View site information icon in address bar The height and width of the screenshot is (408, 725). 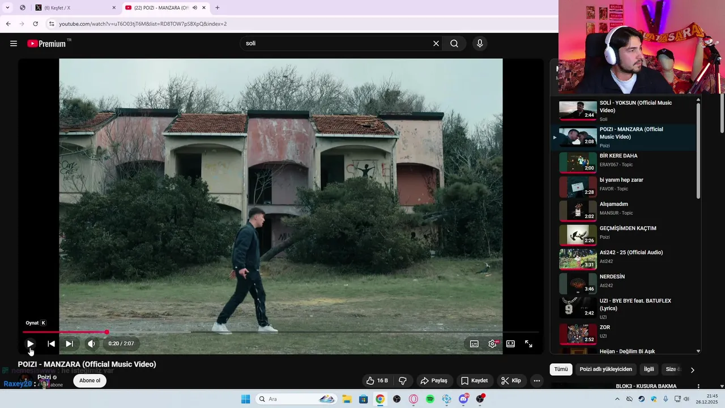click(52, 24)
